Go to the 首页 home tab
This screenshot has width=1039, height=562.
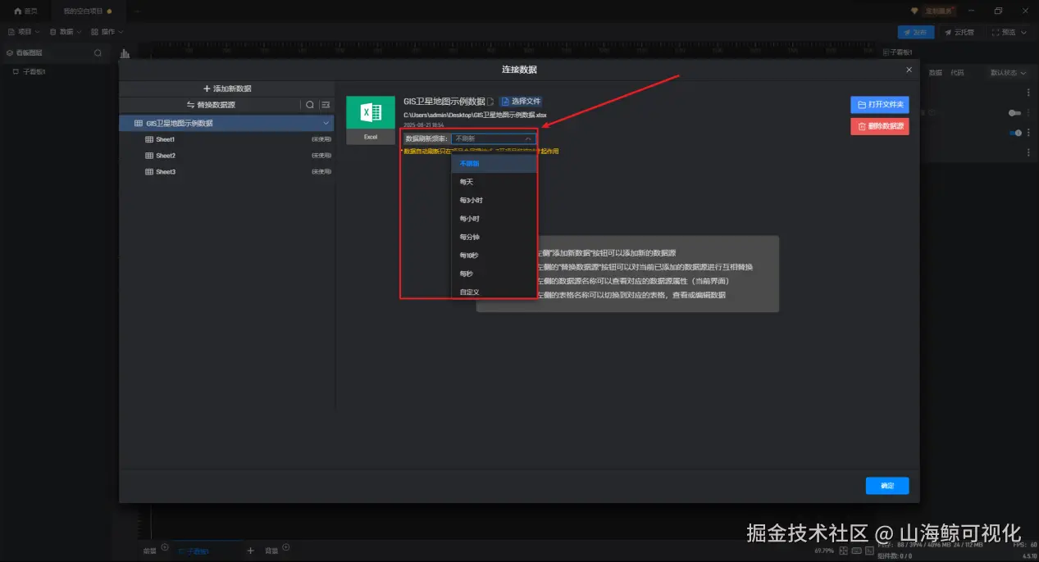(x=25, y=11)
